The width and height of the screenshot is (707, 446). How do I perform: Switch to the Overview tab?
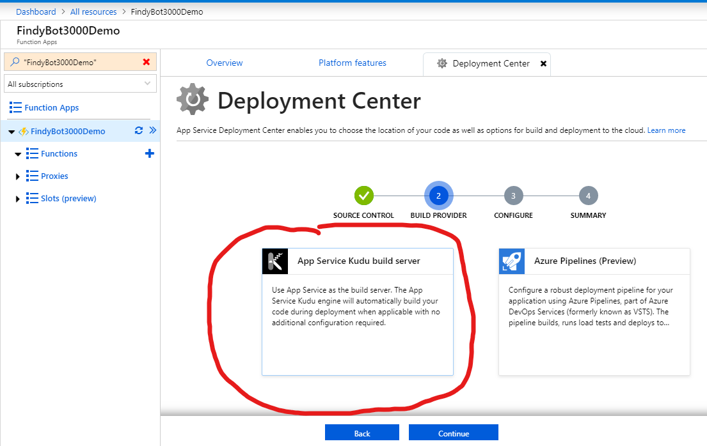point(224,63)
